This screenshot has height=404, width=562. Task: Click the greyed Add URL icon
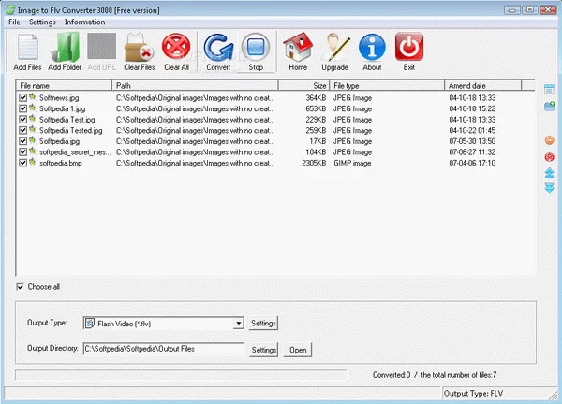pyautogui.click(x=102, y=46)
